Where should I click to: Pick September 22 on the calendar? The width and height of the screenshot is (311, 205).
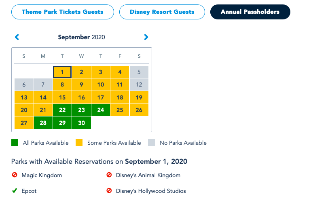point(62,110)
